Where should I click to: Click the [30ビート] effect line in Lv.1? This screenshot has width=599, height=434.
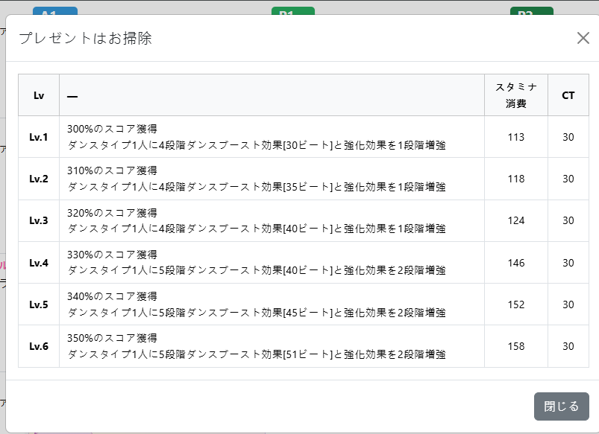[x=257, y=145]
